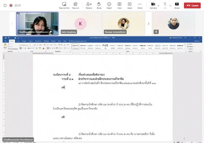Expand the Mic options dropdown arrow
The width and height of the screenshot is (204, 143).
(x=170, y=5)
